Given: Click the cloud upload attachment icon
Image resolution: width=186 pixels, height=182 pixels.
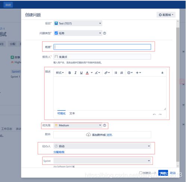Looking at the screenshot, I should point(88,135).
